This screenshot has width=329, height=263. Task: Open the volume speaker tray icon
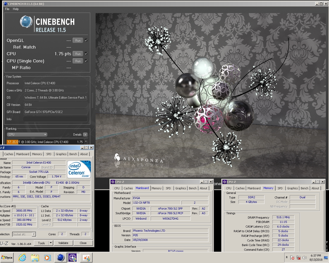pos(305,258)
